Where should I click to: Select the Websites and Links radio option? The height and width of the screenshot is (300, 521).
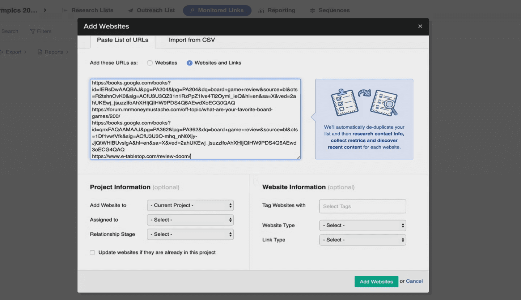click(x=190, y=63)
